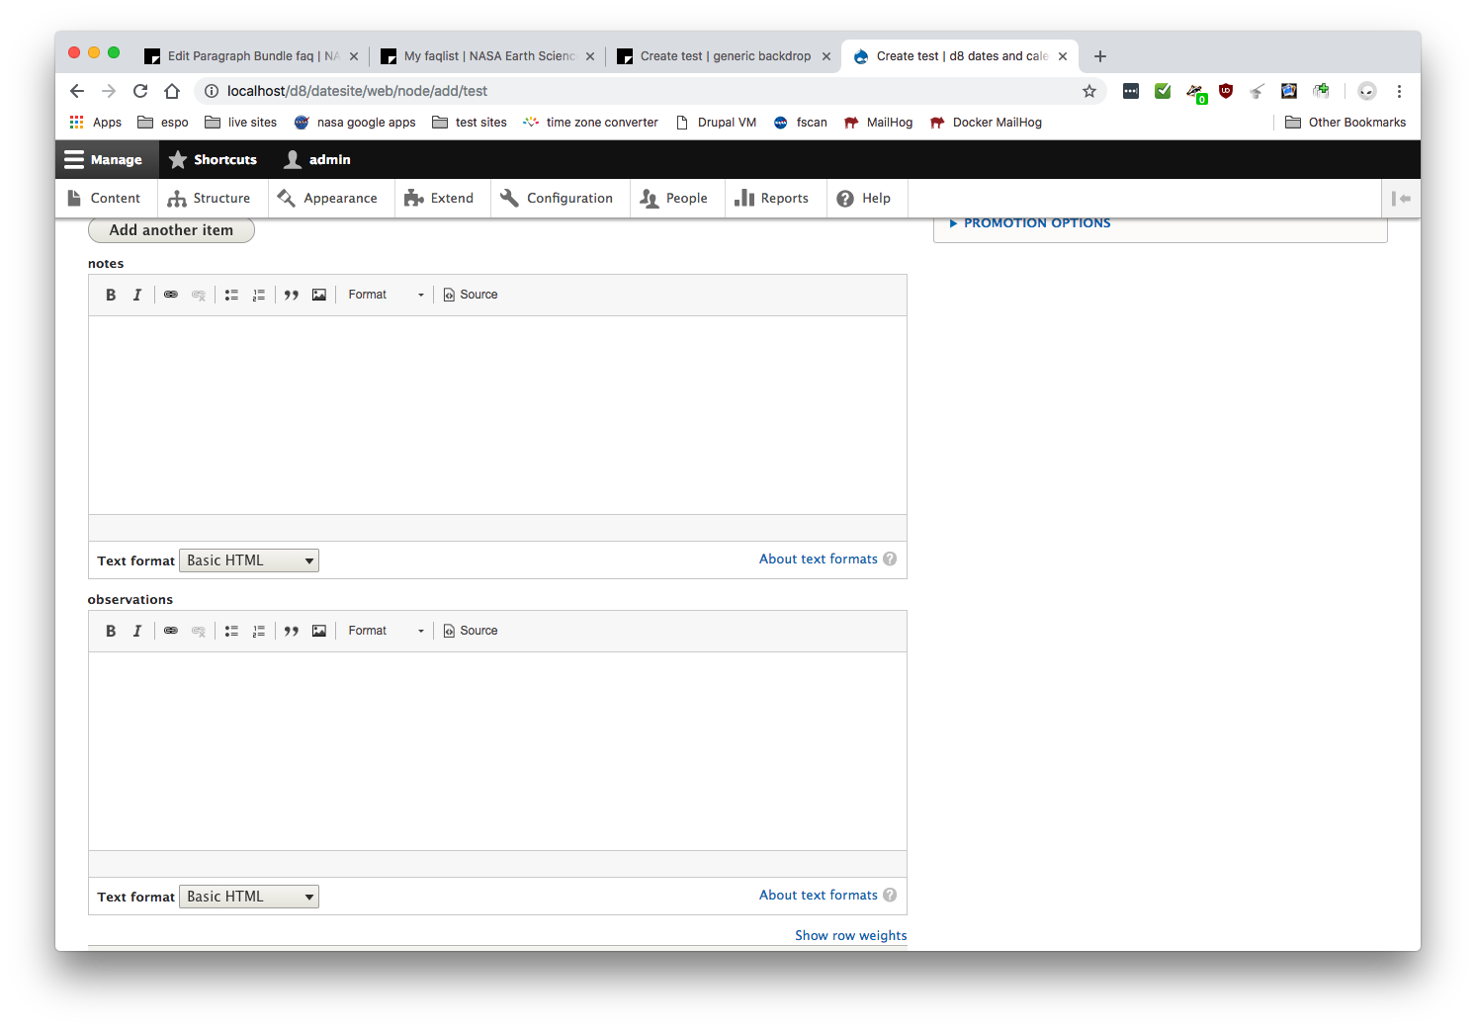Open the Format dropdown in the notes toolbar
The image size is (1476, 1030).
385,295
